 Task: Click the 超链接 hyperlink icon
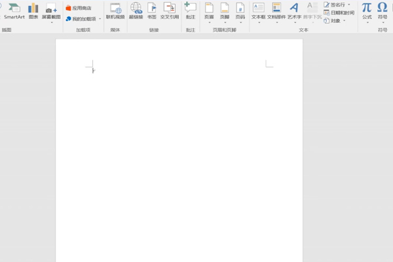click(x=136, y=10)
